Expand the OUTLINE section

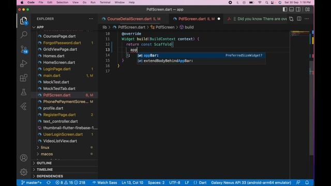64,163
